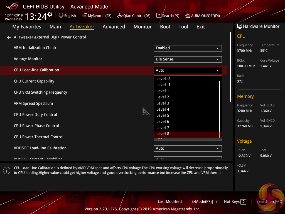Viewport: 285px width, 214px height.
Task: Click the info icon in the help panel
Action: [7, 171]
